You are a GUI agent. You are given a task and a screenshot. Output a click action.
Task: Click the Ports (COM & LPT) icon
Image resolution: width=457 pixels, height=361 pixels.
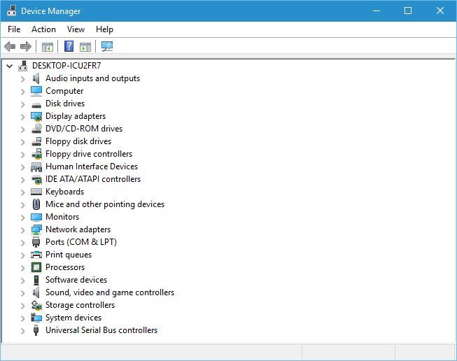coord(36,242)
